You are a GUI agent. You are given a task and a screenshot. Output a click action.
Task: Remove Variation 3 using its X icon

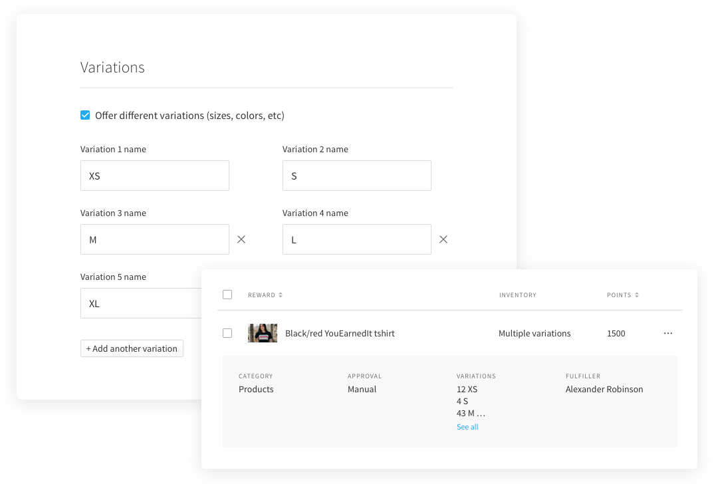click(x=241, y=239)
